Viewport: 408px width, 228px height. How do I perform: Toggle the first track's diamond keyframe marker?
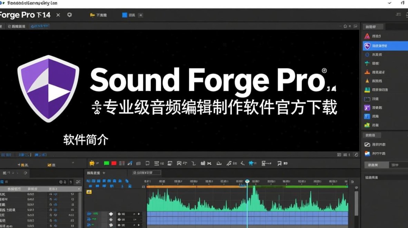click(x=111, y=214)
